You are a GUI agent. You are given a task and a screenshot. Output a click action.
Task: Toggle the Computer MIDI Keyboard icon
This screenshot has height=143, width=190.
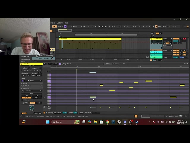[156, 27]
